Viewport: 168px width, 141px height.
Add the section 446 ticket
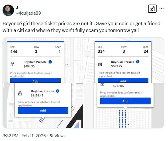click(35, 81)
